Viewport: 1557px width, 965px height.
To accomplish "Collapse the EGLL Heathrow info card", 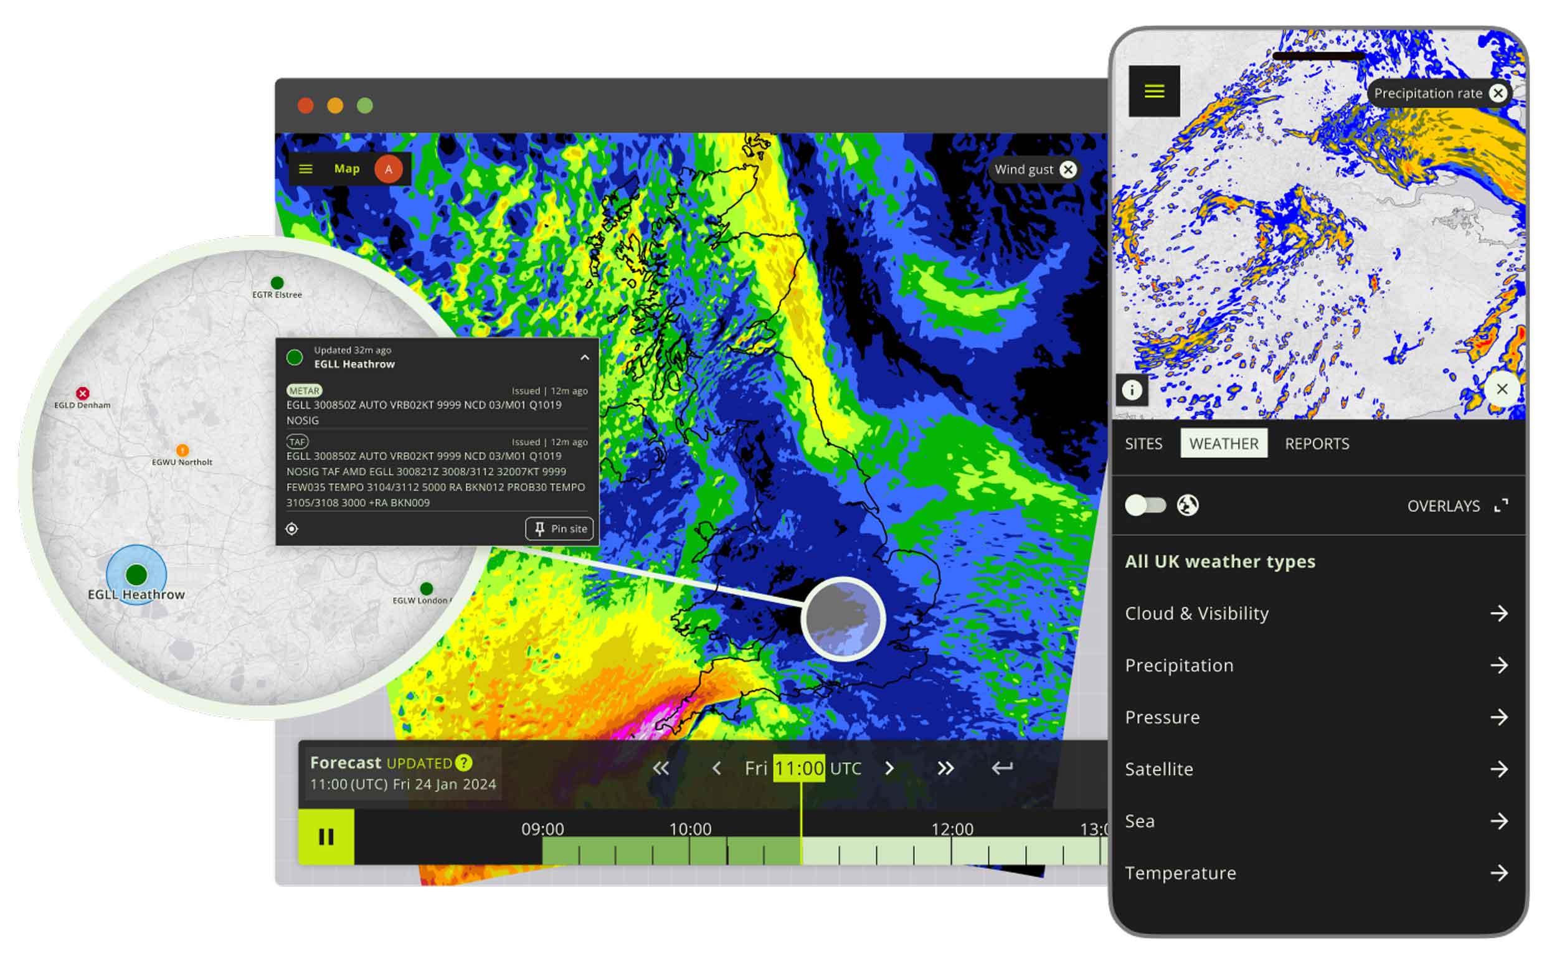I will [x=585, y=358].
